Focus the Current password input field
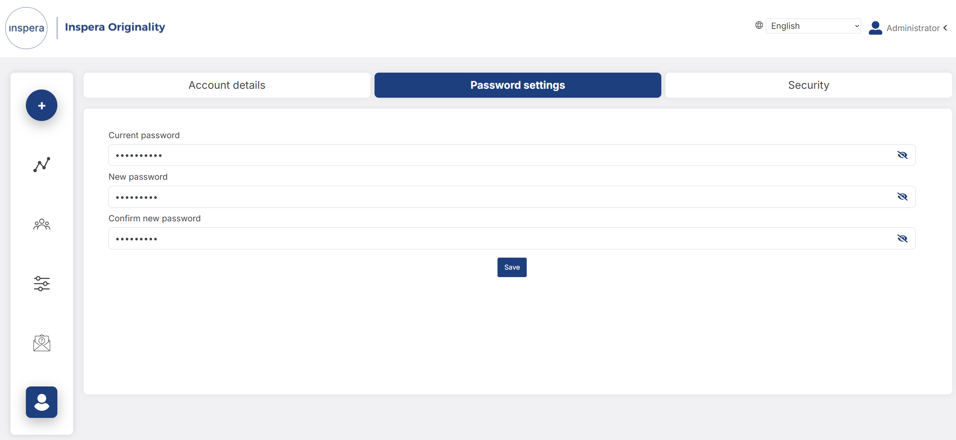 click(x=512, y=155)
